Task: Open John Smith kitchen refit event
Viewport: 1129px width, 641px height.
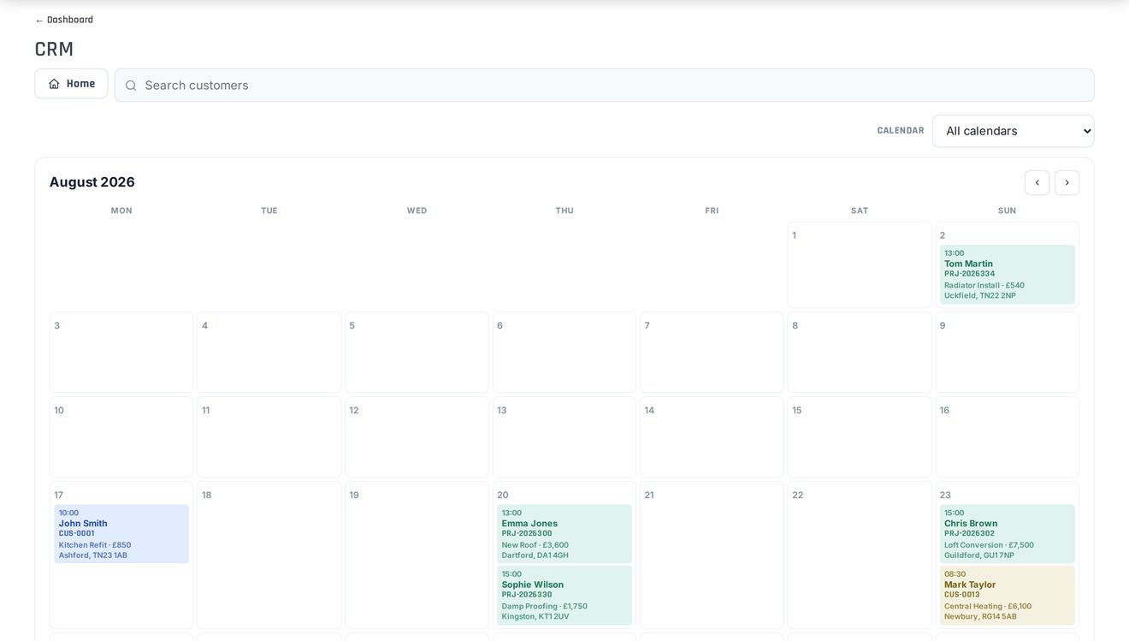Action: tap(121, 534)
